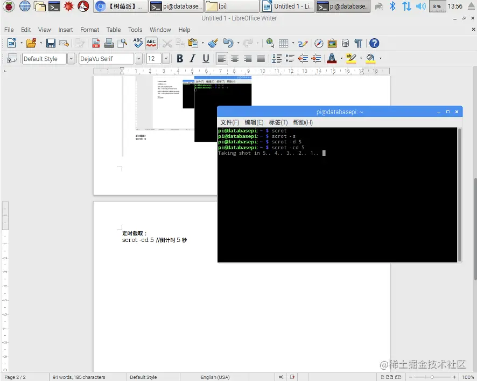Viewport: 477px width, 381px height.
Task: Export directly as PDF
Action: click(x=96, y=43)
